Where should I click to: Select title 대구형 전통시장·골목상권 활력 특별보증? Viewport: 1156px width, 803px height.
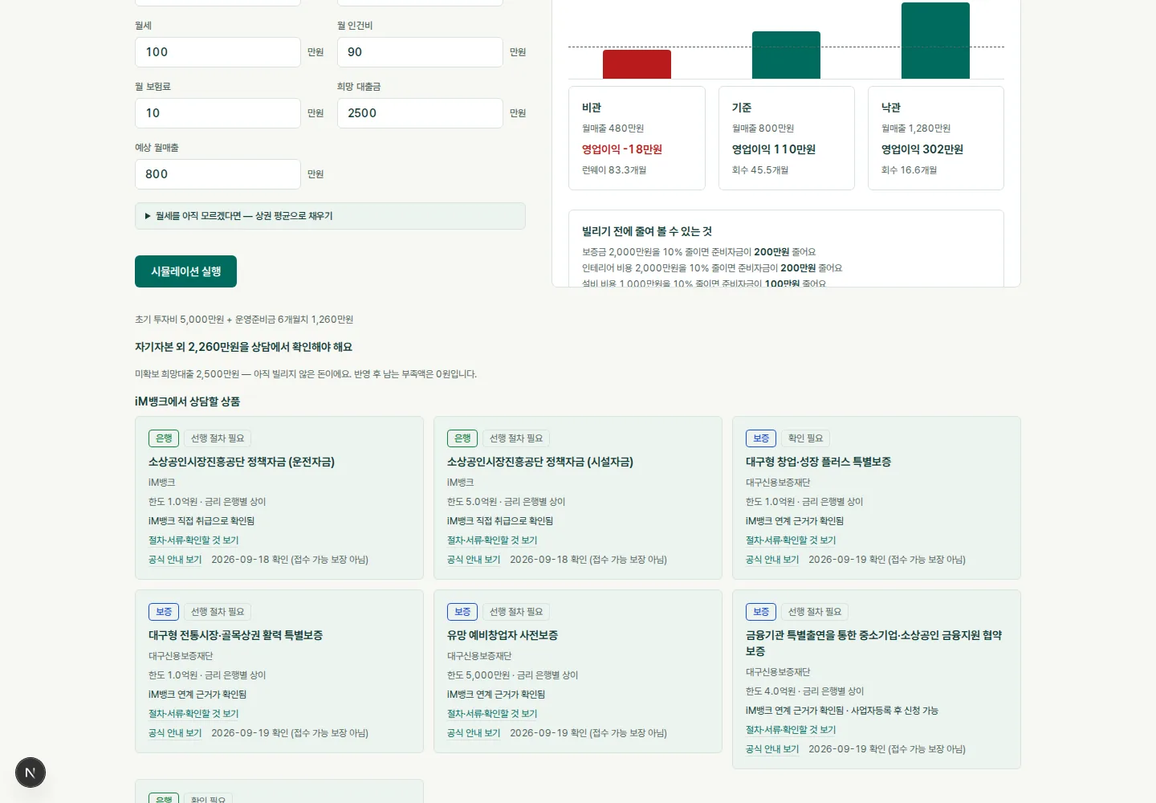click(x=235, y=635)
